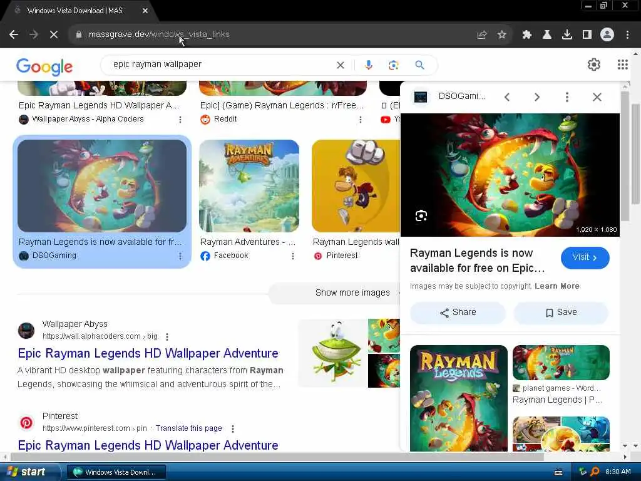Screen dimensions: 641x481
Task: Open more options for the DSOGaming result
Action: (180, 256)
